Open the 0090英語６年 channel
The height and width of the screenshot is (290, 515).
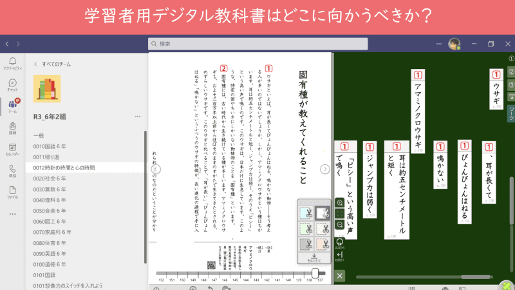point(50,254)
